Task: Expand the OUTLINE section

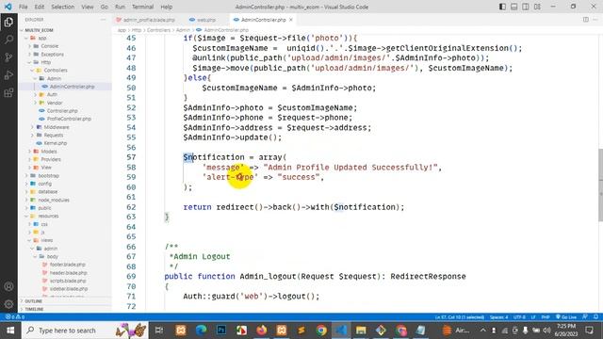Action: pos(65,301)
